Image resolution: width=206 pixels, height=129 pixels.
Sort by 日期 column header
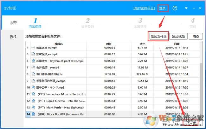pyautogui.click(x=177, y=44)
